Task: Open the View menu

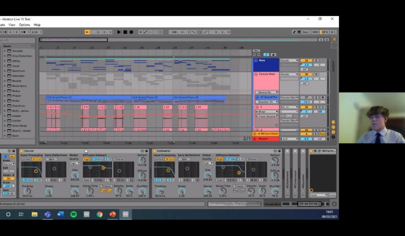Action: [x=12, y=25]
